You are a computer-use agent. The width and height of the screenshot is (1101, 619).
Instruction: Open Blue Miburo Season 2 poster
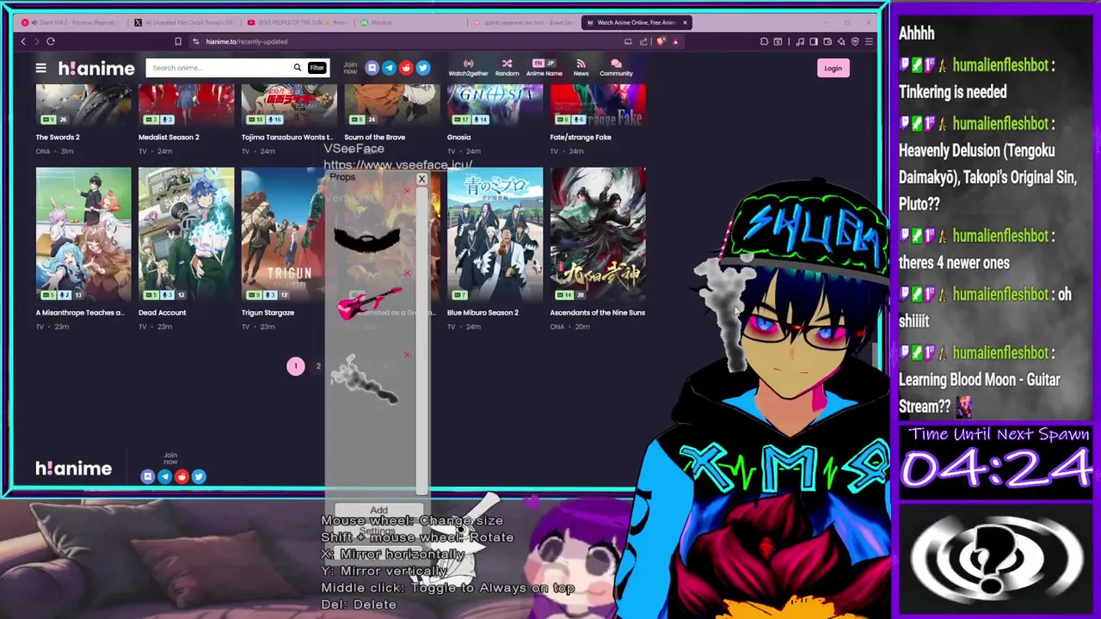(x=495, y=234)
